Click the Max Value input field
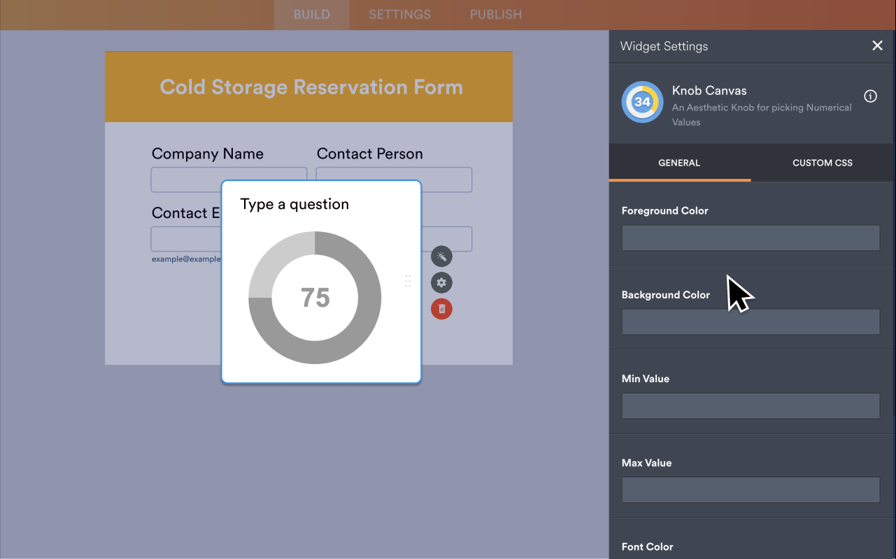The width and height of the screenshot is (896, 559). [750, 489]
